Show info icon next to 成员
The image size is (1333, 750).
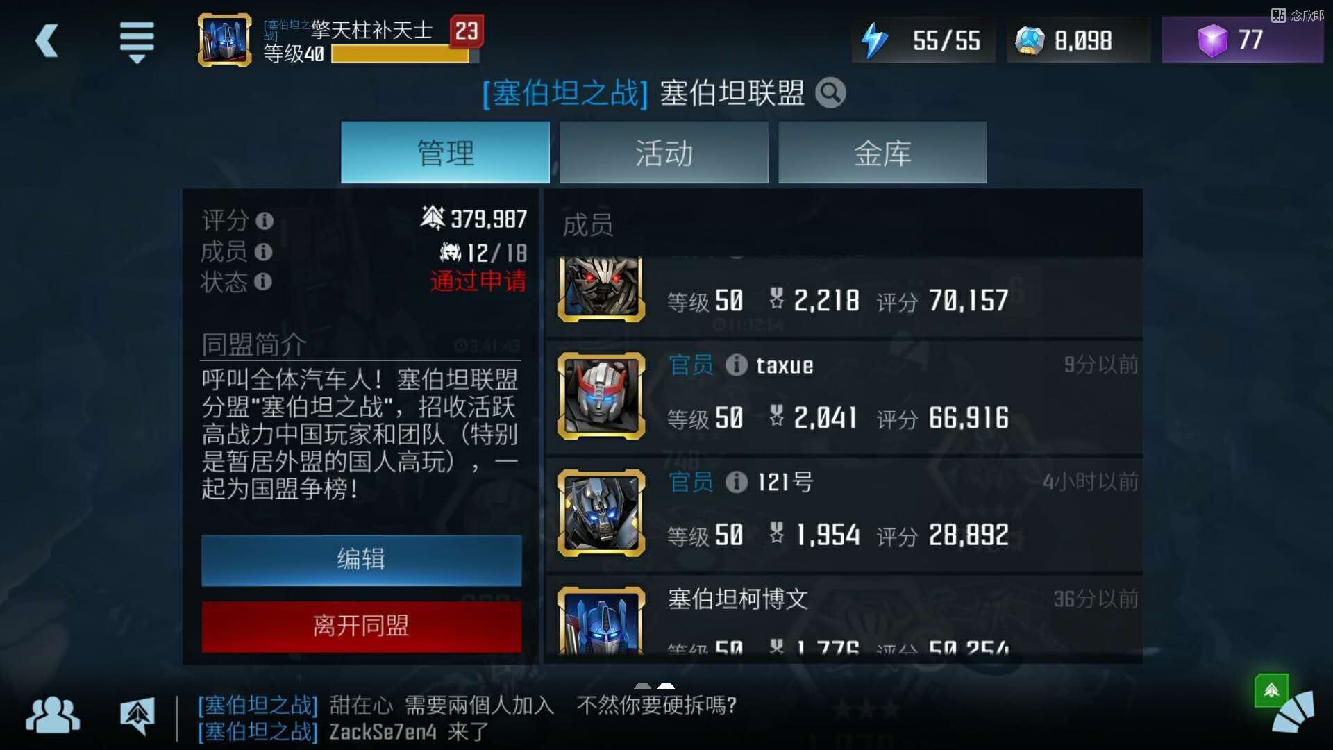tap(263, 251)
